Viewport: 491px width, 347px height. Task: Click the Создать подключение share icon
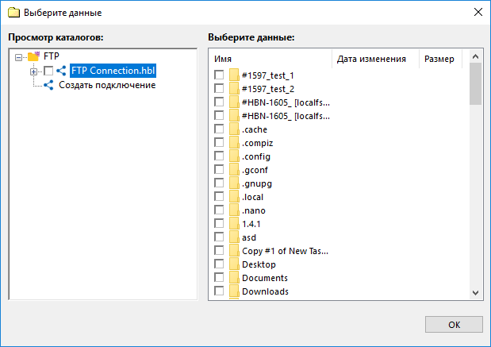pos(48,85)
